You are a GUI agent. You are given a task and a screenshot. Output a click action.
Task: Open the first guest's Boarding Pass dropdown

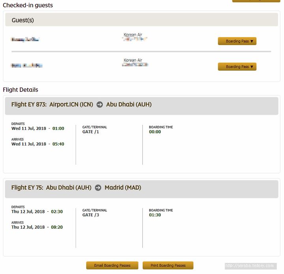[x=237, y=41]
